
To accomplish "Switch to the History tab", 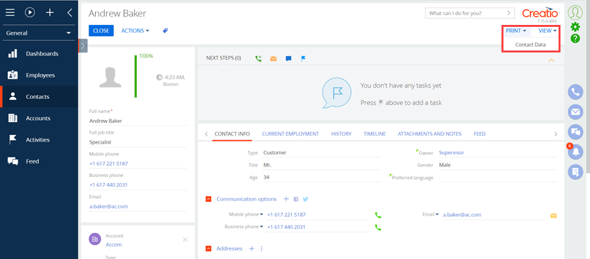I will point(342,134).
